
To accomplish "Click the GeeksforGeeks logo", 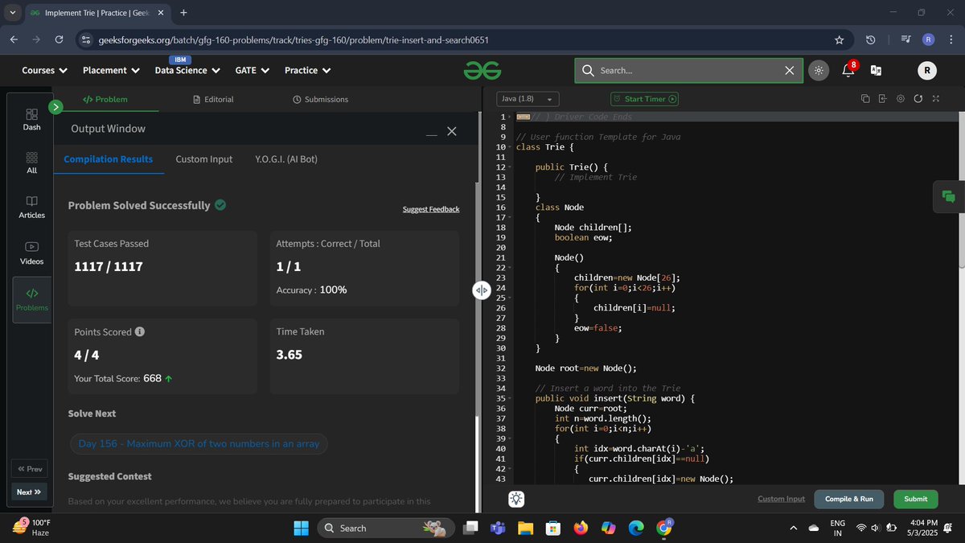I will pos(482,71).
